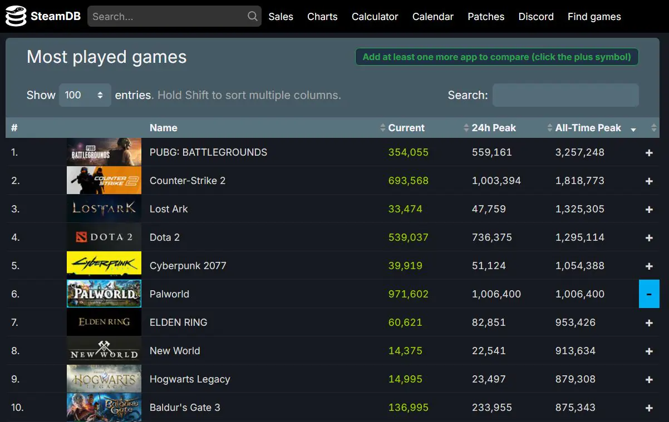Open the Counter-Strike 2 name link
This screenshot has height=422, width=669.
(x=188, y=181)
